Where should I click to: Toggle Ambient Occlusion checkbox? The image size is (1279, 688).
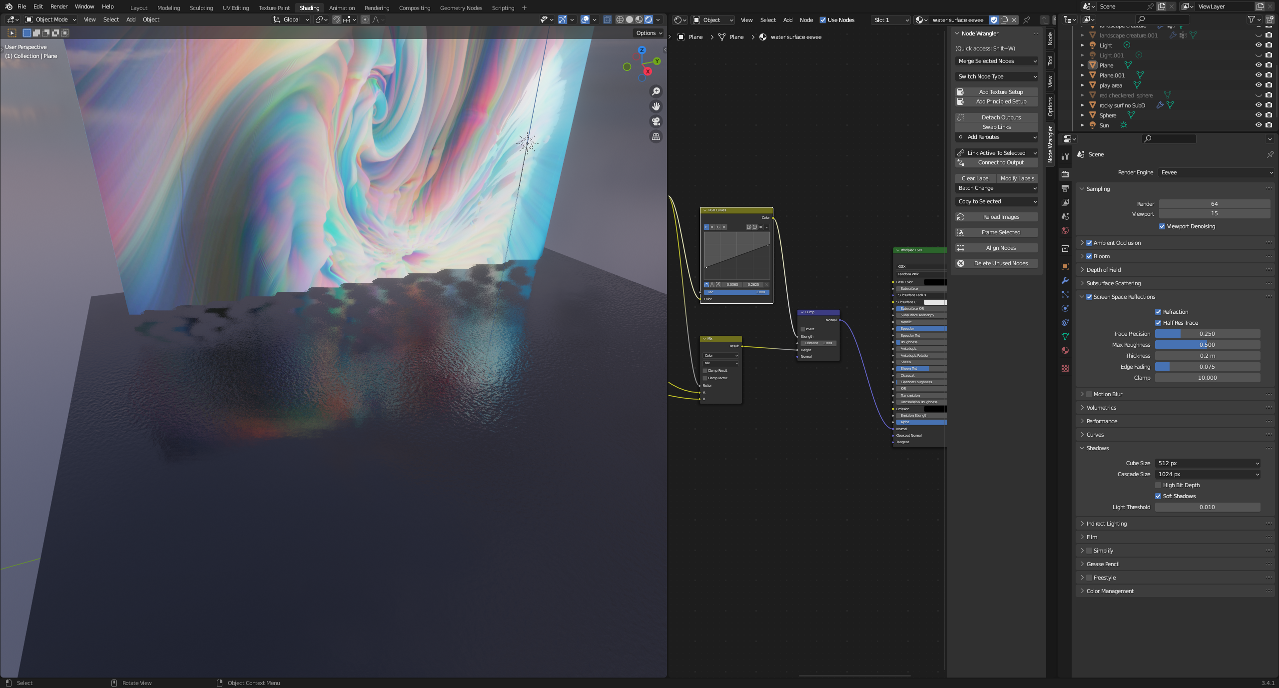[1089, 243]
